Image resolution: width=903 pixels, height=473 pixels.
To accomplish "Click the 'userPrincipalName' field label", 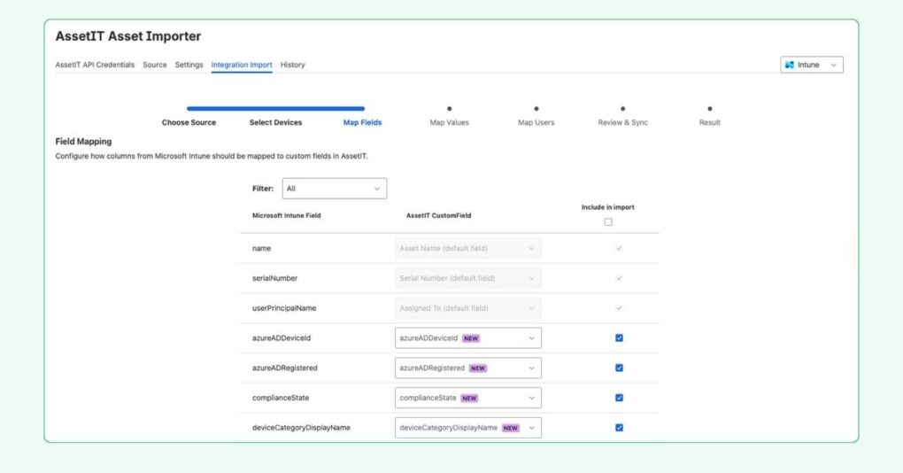I will click(x=284, y=308).
